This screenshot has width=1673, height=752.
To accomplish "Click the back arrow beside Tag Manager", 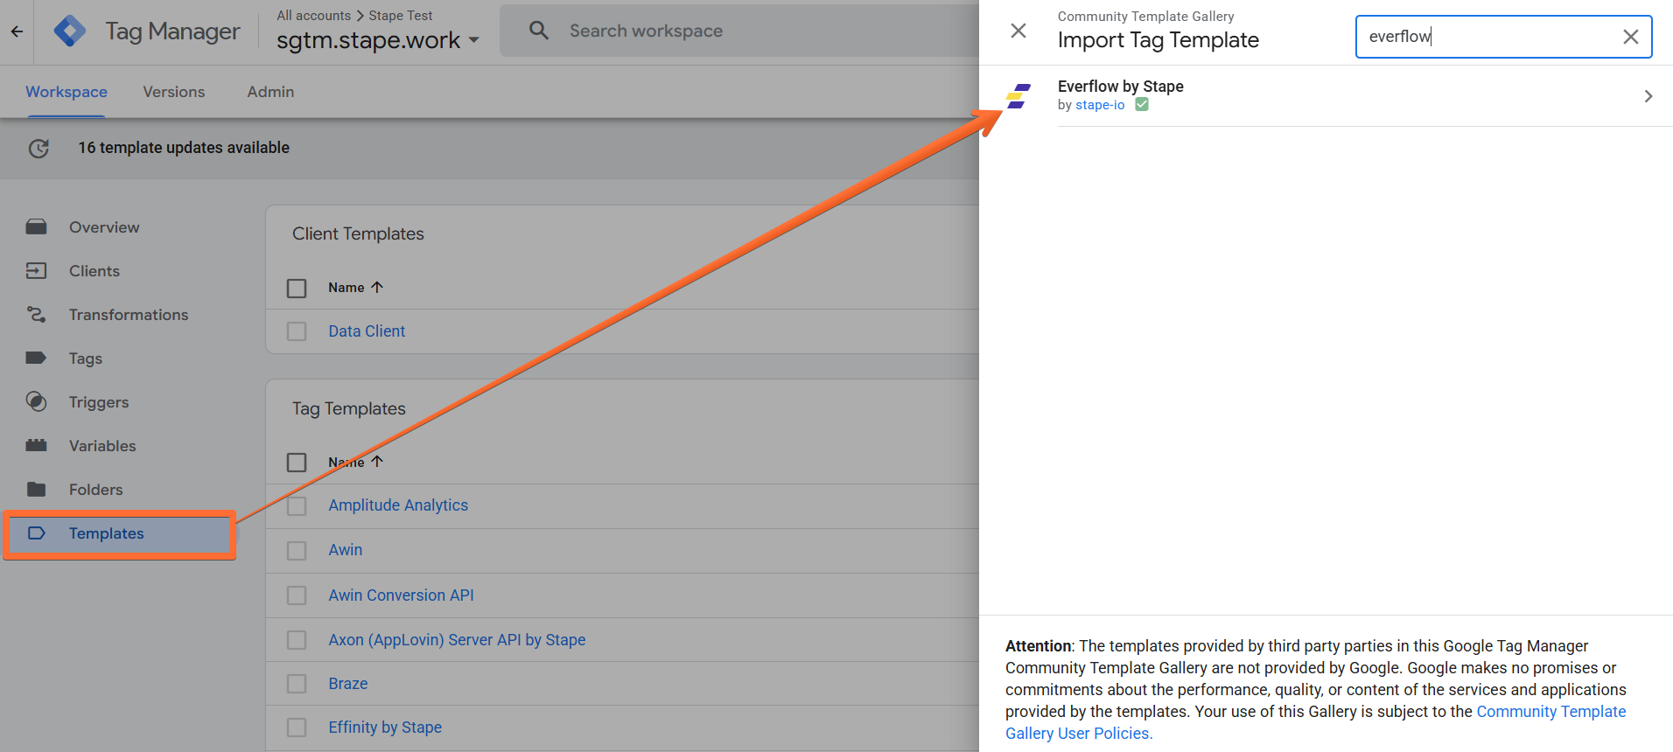I will tap(17, 31).
